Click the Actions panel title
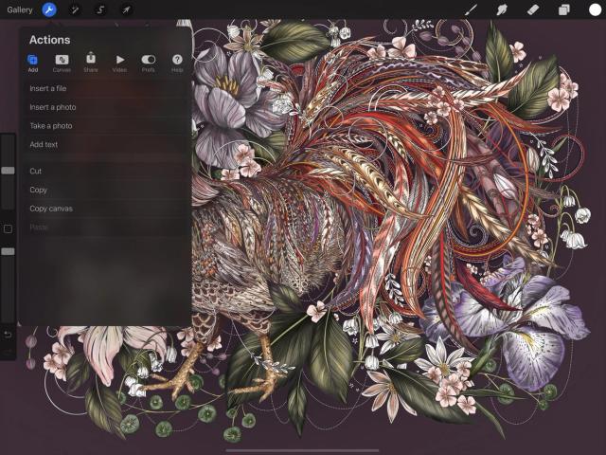The height and width of the screenshot is (455, 606). coord(50,40)
